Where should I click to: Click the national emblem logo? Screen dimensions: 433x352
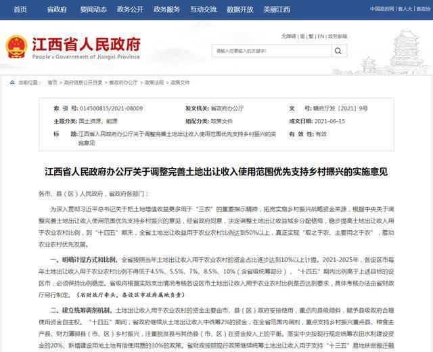click(16, 47)
